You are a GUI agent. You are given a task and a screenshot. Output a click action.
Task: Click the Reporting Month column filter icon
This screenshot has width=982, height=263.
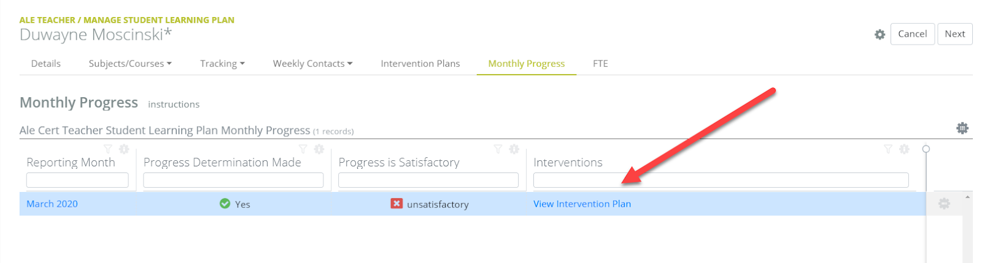[x=108, y=149]
